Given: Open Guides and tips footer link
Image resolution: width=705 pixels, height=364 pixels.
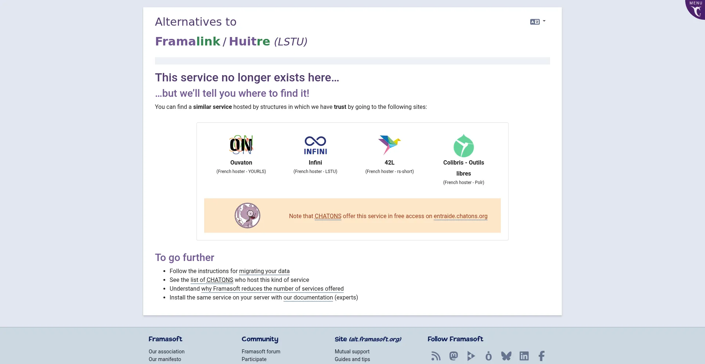Looking at the screenshot, I should click(x=352, y=359).
